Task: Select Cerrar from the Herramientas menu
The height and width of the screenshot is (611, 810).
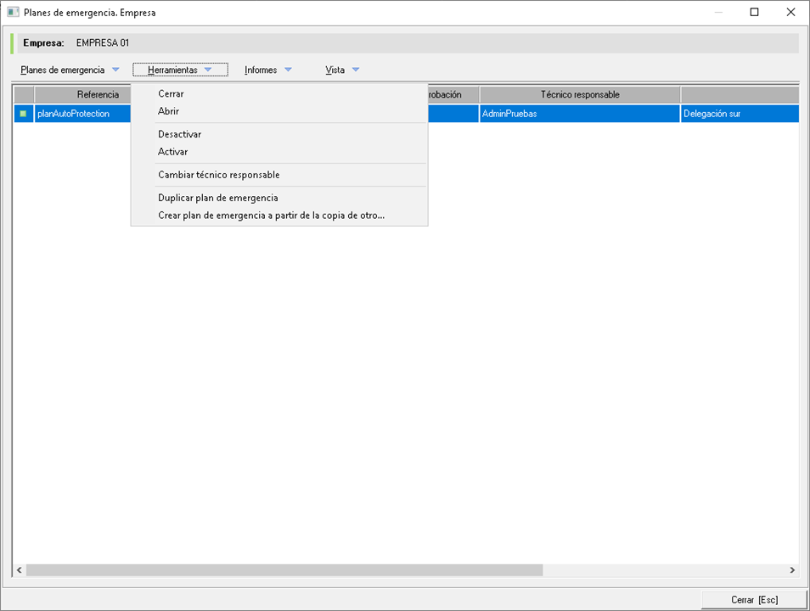Action: pyautogui.click(x=171, y=94)
